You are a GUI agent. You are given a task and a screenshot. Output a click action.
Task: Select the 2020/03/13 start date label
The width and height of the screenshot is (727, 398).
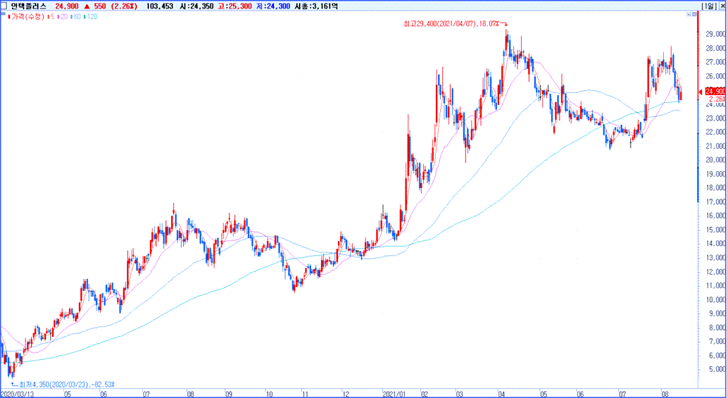[17, 392]
